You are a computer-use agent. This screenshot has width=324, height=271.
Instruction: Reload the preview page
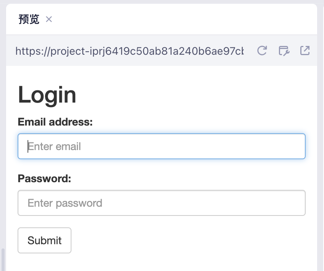coord(262,51)
